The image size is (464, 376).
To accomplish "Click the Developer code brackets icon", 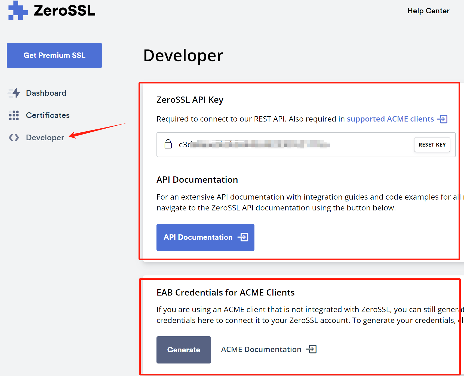I will pos(14,138).
